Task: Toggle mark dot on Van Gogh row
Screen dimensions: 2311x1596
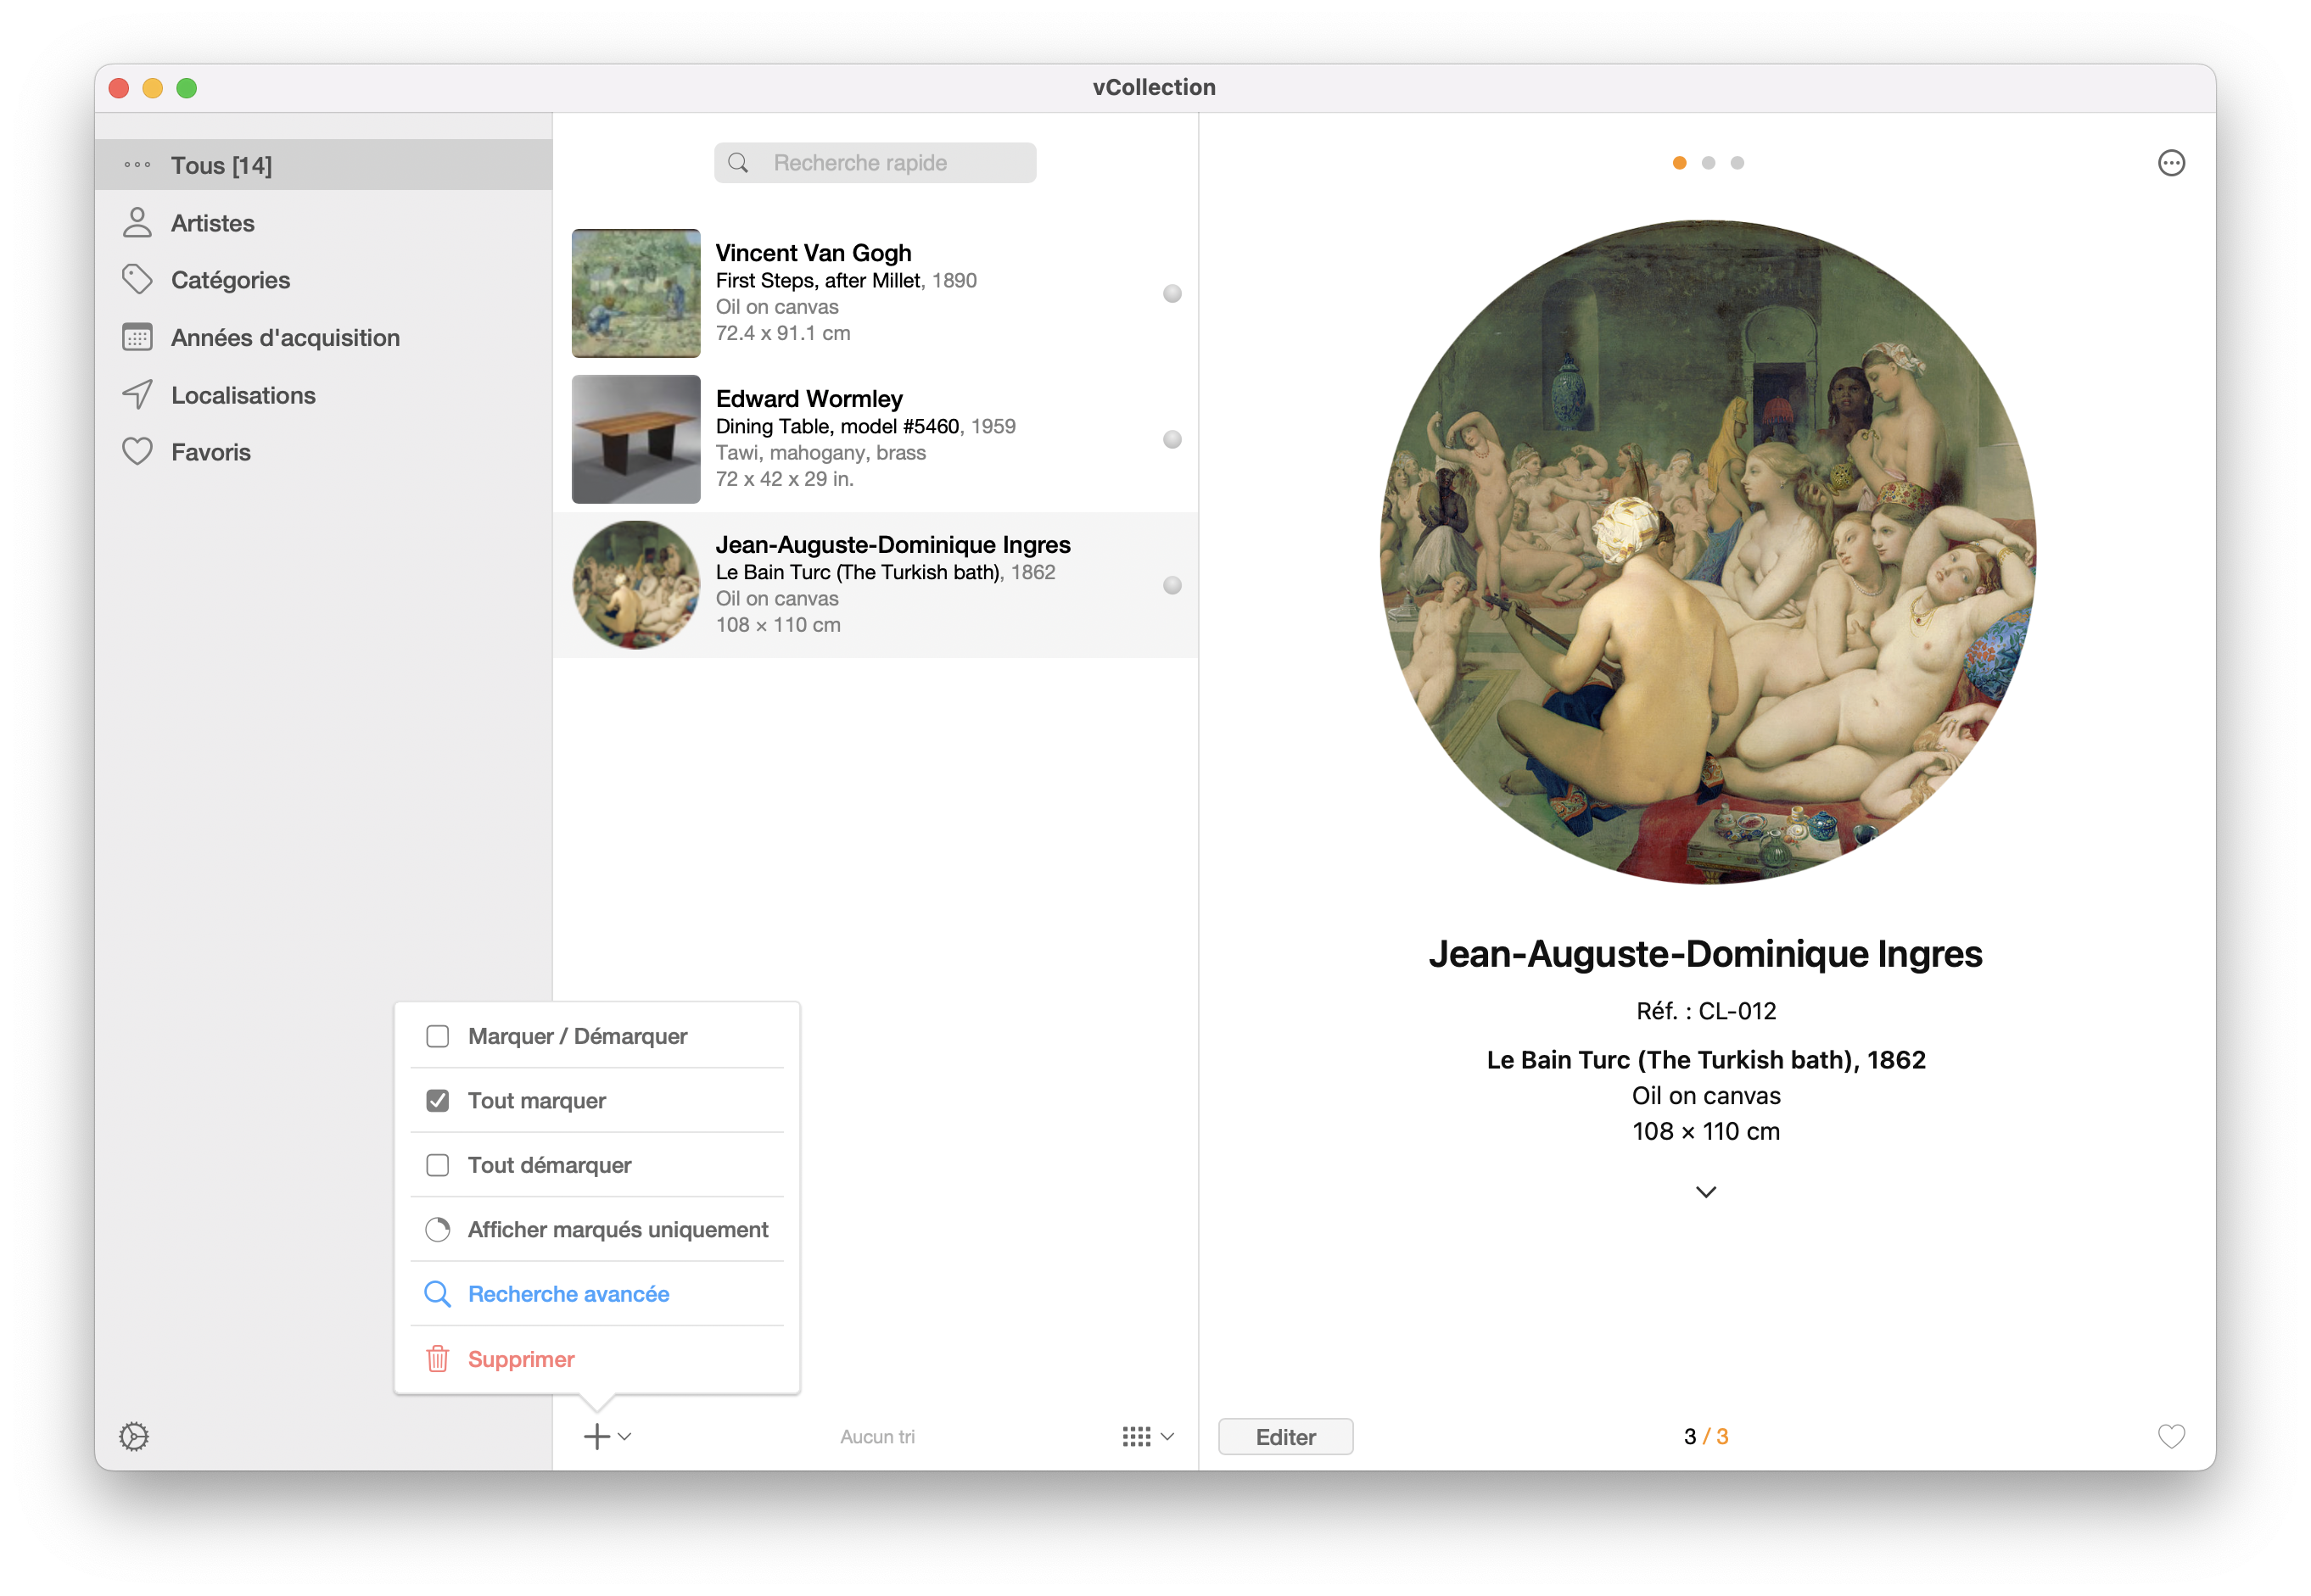Action: (x=1172, y=293)
